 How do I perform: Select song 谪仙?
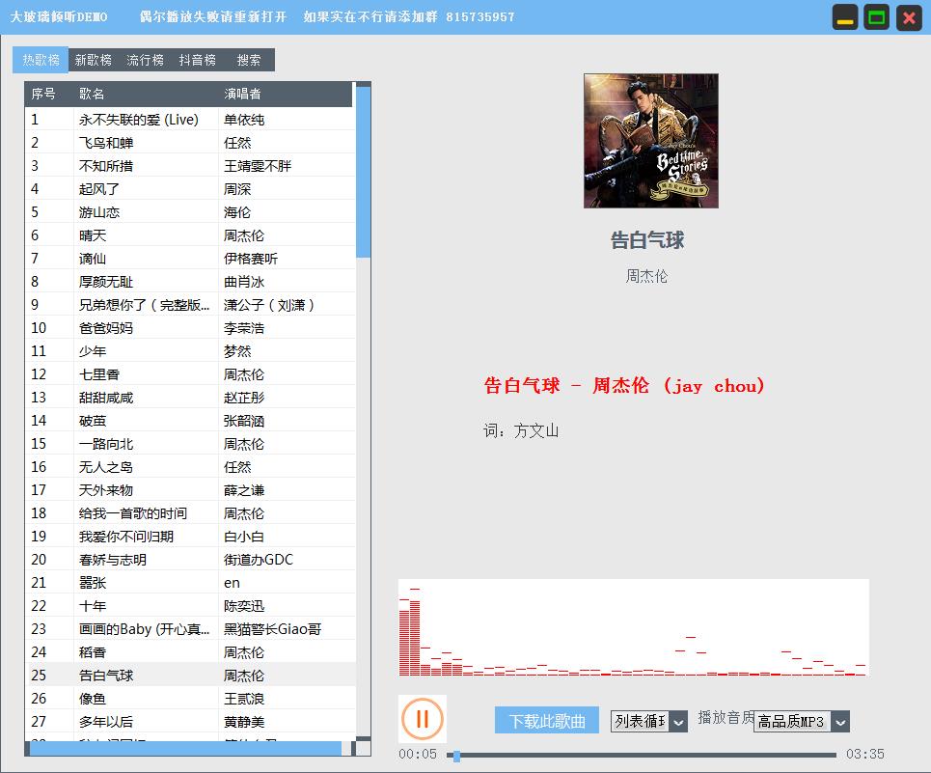tap(92, 259)
